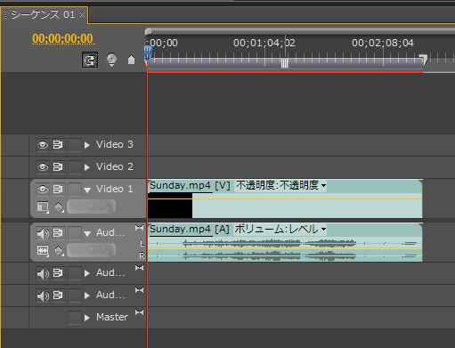The height and width of the screenshot is (348, 455).
Task: Toggle sync lock on Video 3
Action: pos(58,145)
